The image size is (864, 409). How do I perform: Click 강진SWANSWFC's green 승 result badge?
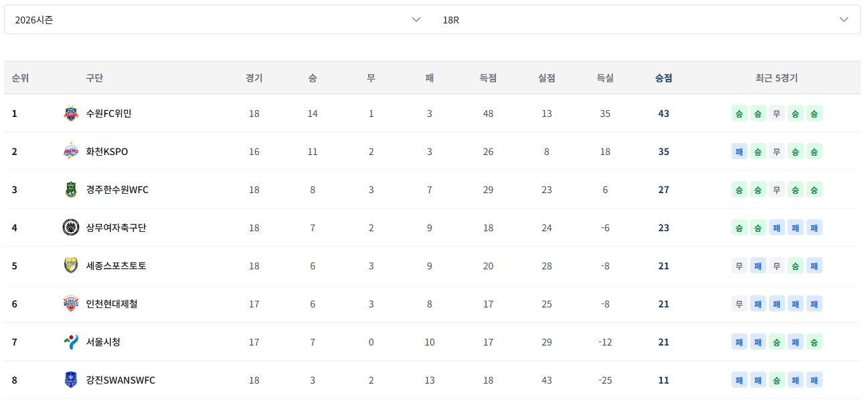pos(777,380)
